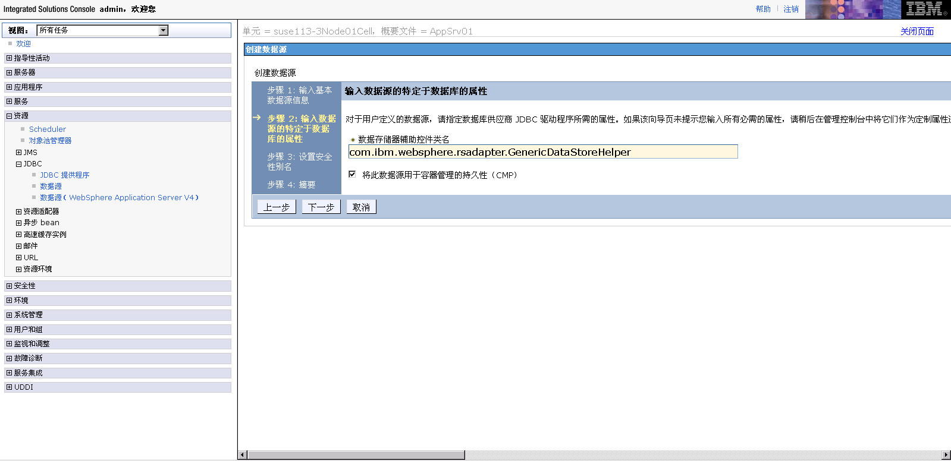Open 数据源 WebSphere Application Server V4 link

coord(119,198)
